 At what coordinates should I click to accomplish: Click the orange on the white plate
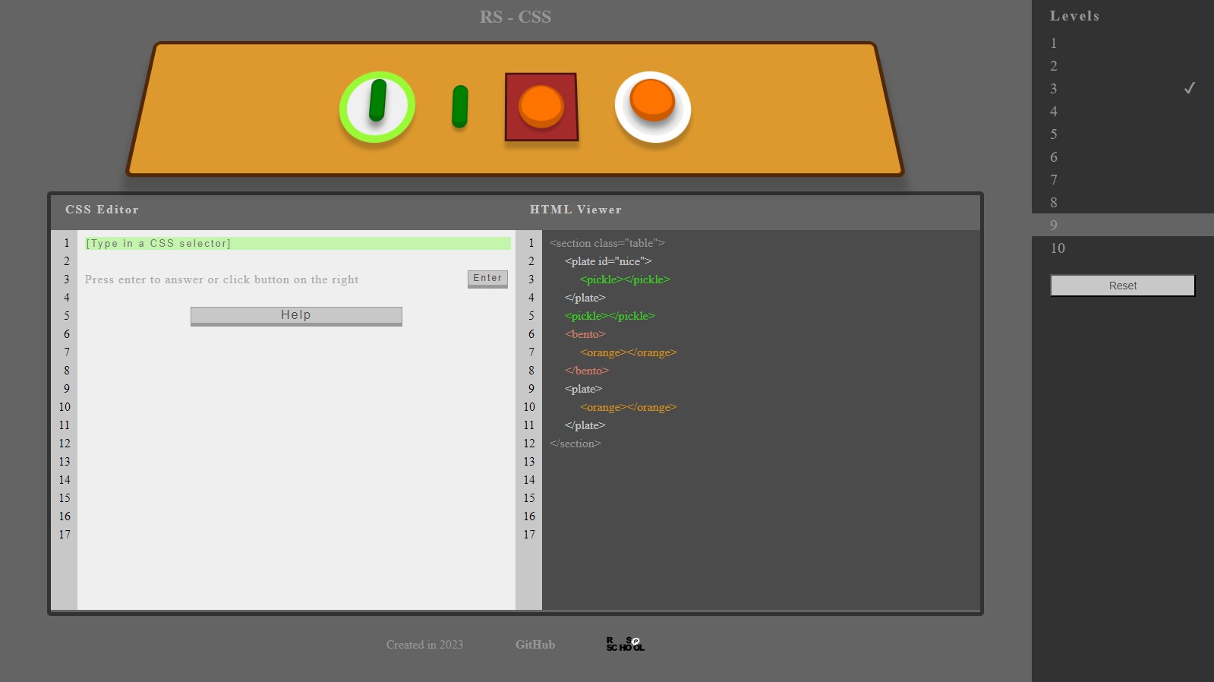652,100
